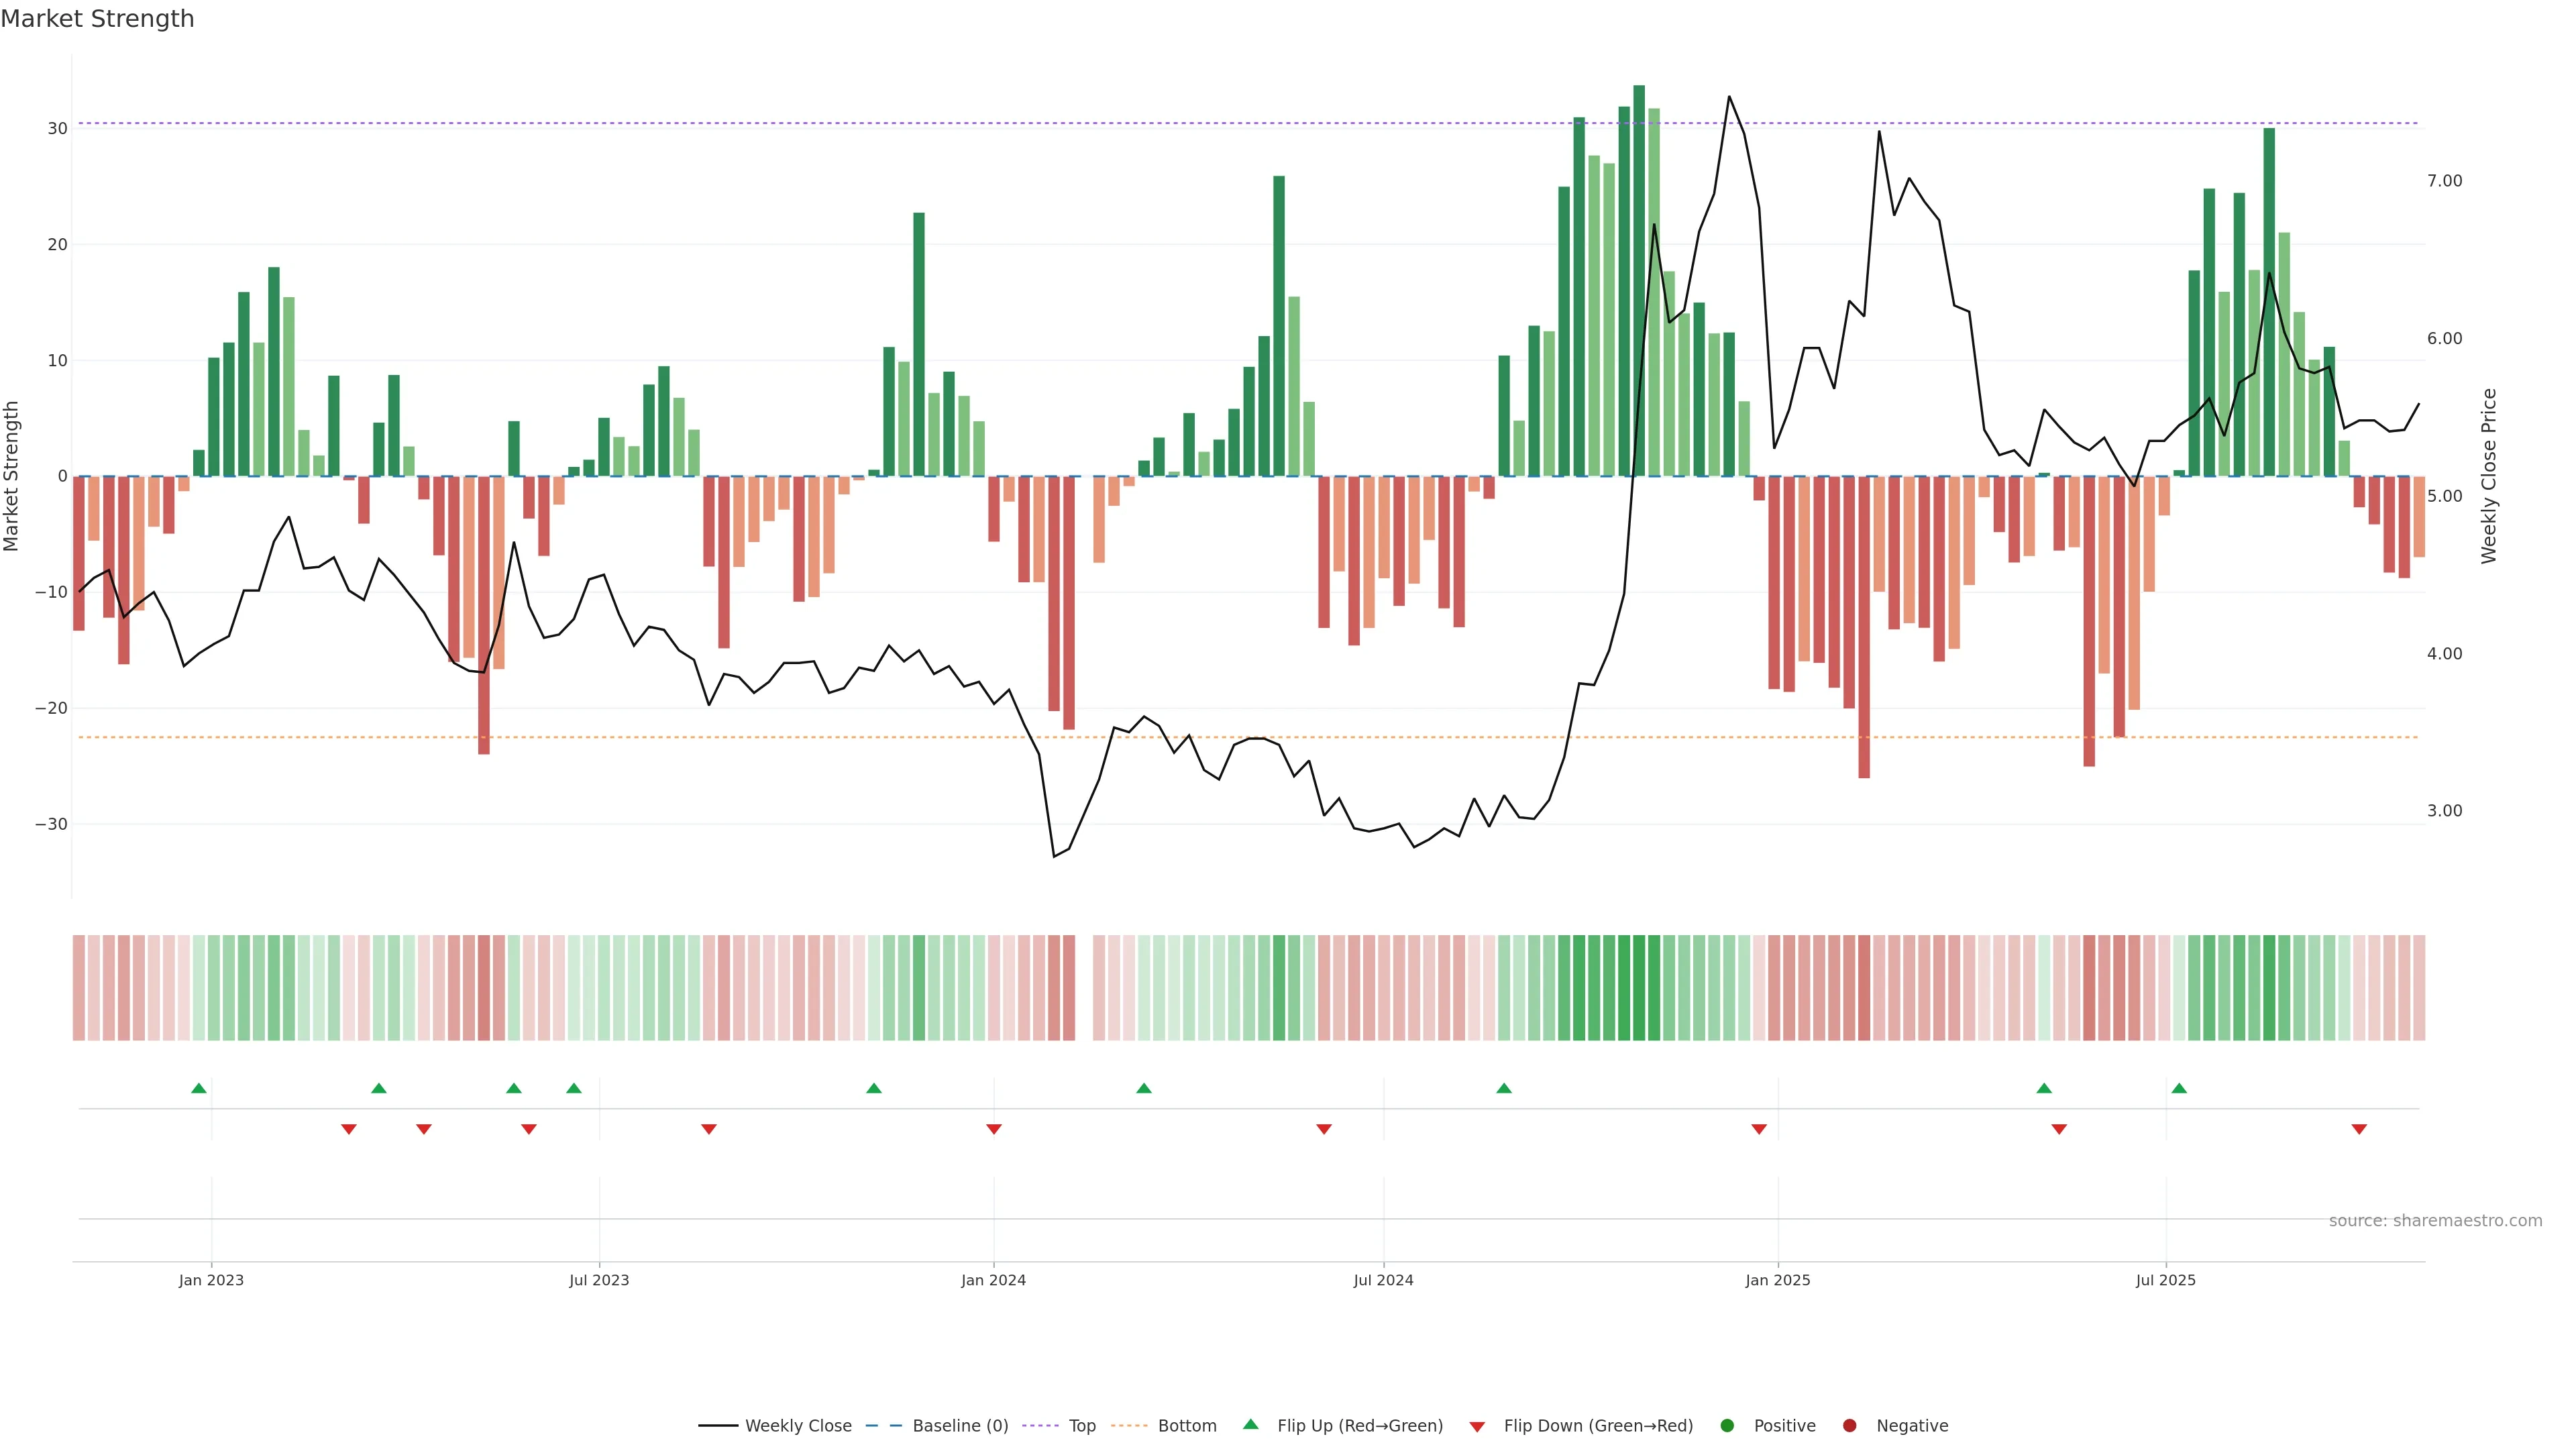
Task: Click the Jul 2025 x-axis label
Action: click(x=2165, y=1280)
